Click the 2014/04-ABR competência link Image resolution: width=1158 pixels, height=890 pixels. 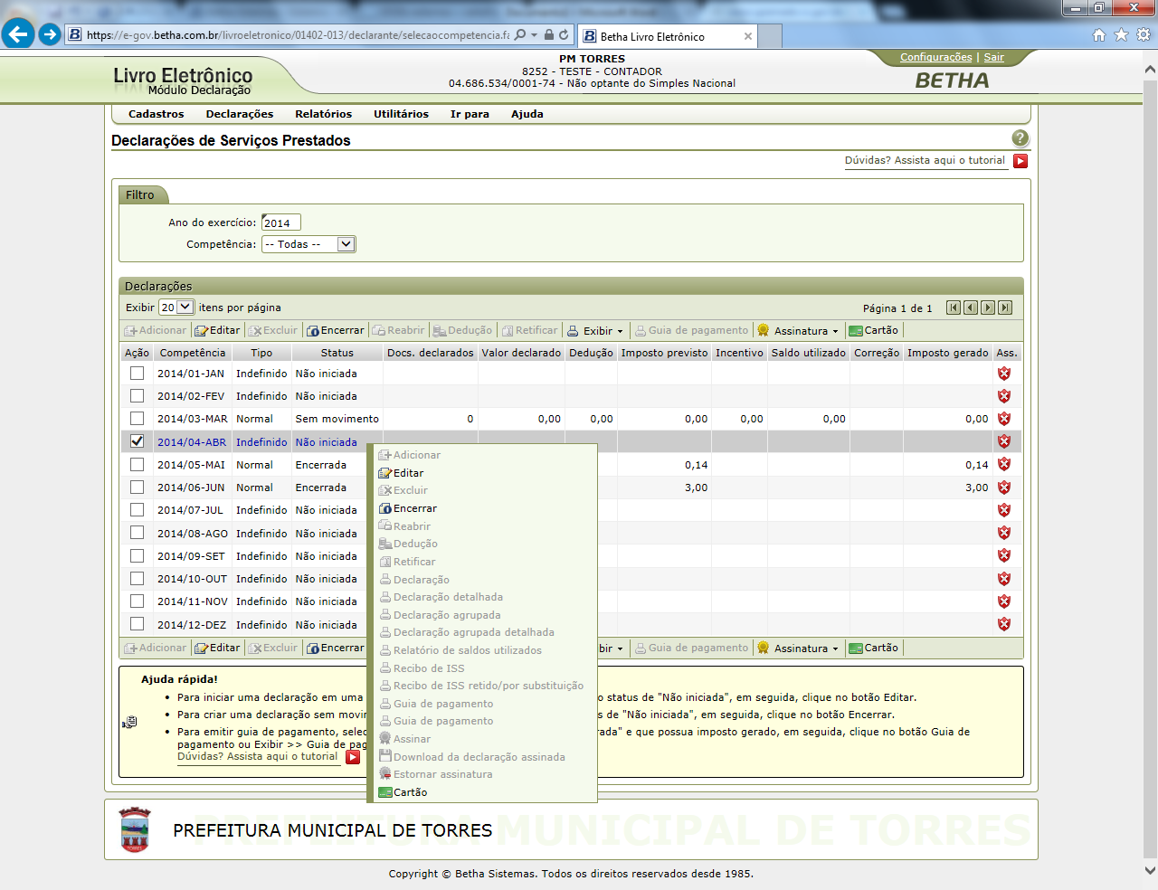point(192,442)
